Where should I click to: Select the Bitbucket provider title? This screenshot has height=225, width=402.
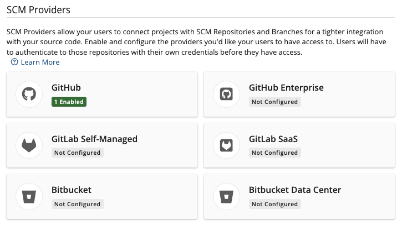pos(71,190)
